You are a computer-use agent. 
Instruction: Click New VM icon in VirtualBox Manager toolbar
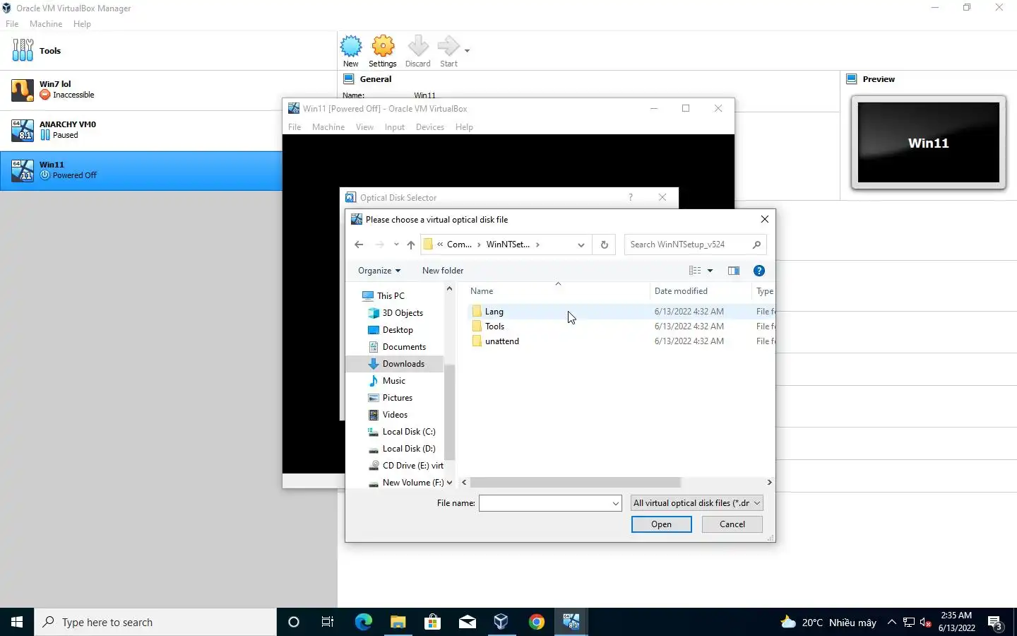[351, 51]
